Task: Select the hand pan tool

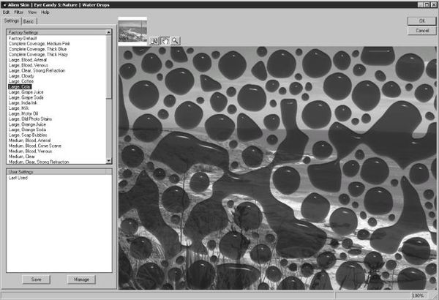Action: point(165,41)
